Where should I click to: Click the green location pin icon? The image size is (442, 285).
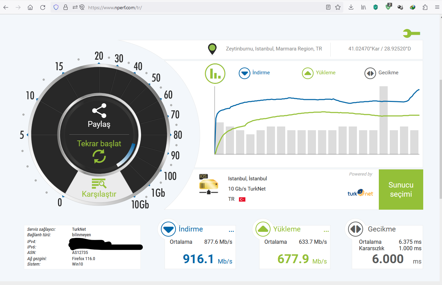tap(212, 49)
